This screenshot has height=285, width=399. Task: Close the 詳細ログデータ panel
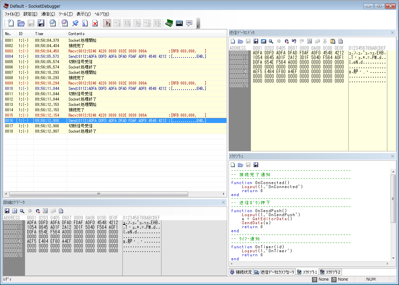(x=223, y=202)
